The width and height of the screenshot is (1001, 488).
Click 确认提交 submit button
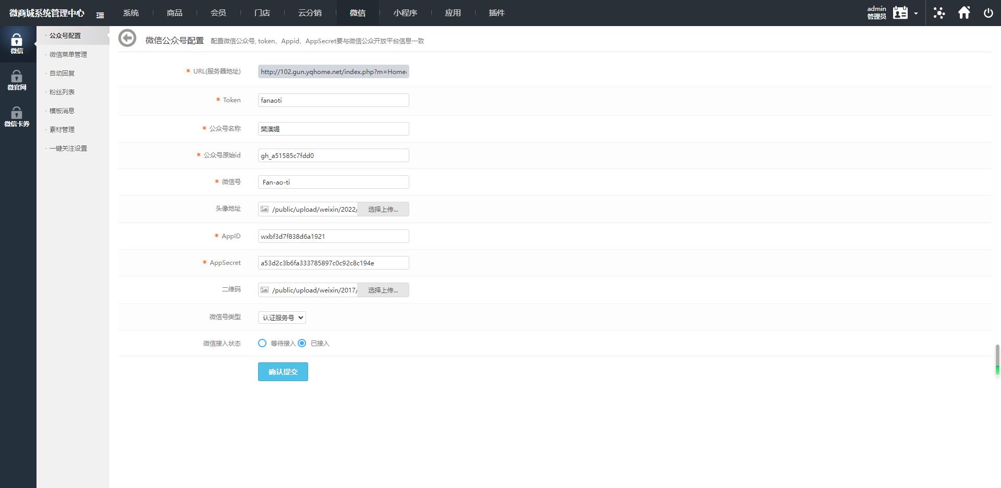(x=283, y=372)
